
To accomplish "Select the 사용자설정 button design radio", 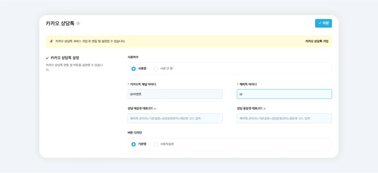I will (156, 144).
